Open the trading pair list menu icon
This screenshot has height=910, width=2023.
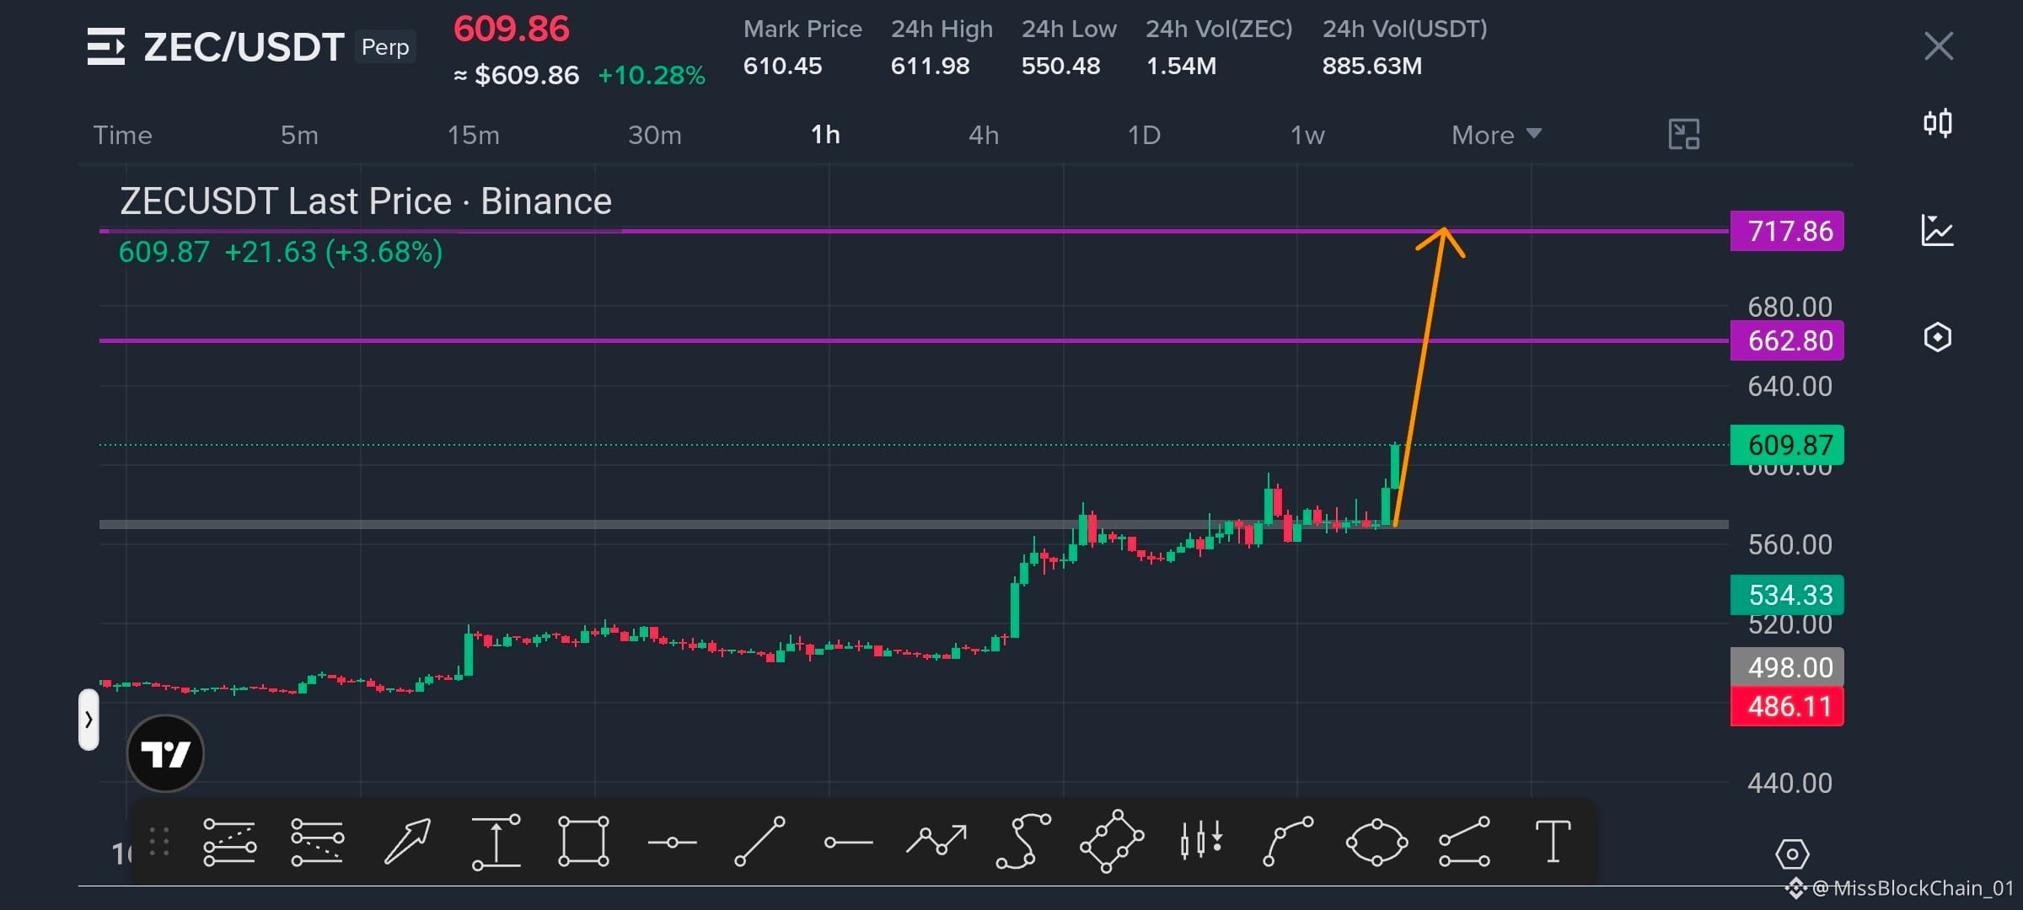pyautogui.click(x=106, y=46)
